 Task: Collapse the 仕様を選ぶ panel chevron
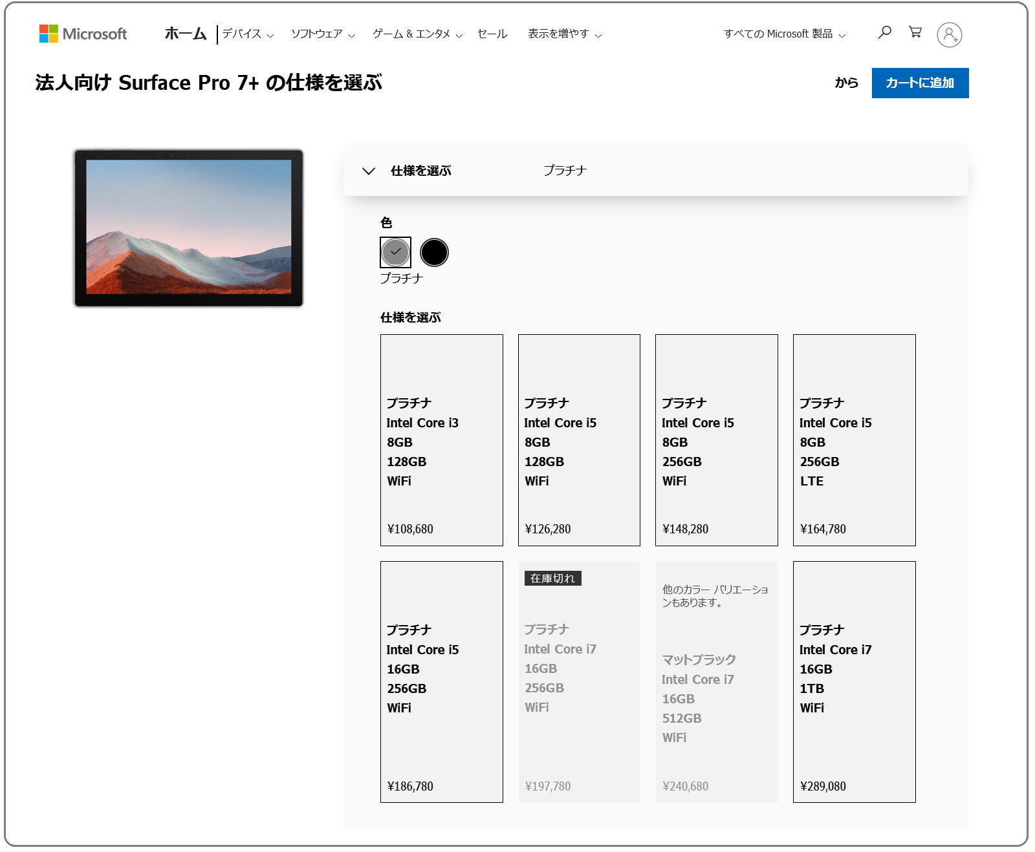[x=369, y=171]
